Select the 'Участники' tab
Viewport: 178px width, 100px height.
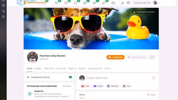[x=95, y=69]
